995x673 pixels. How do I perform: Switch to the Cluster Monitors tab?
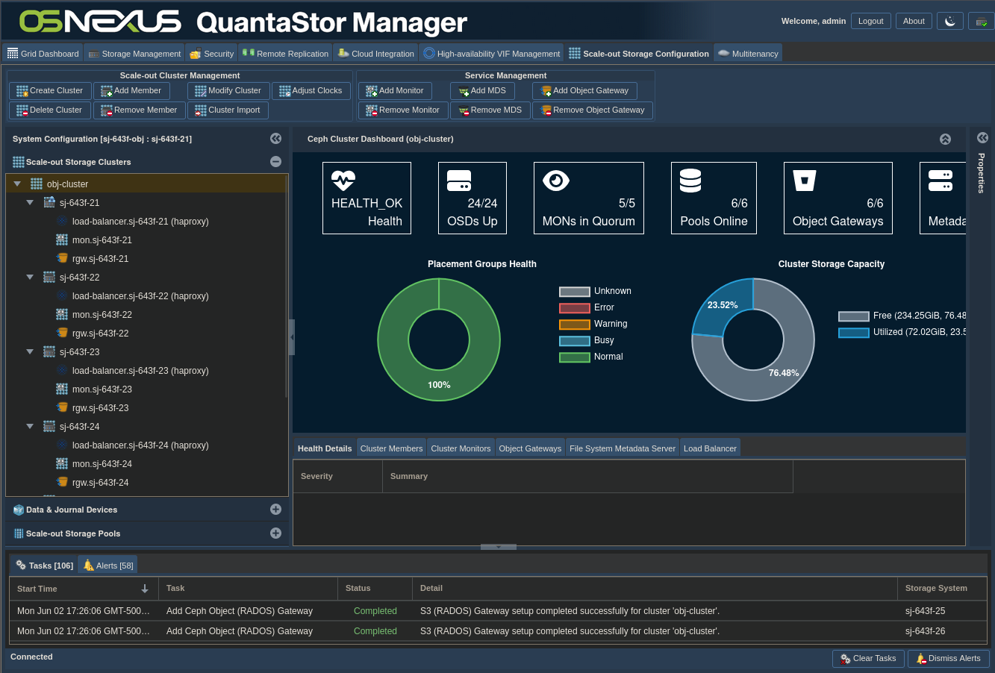[x=461, y=448]
